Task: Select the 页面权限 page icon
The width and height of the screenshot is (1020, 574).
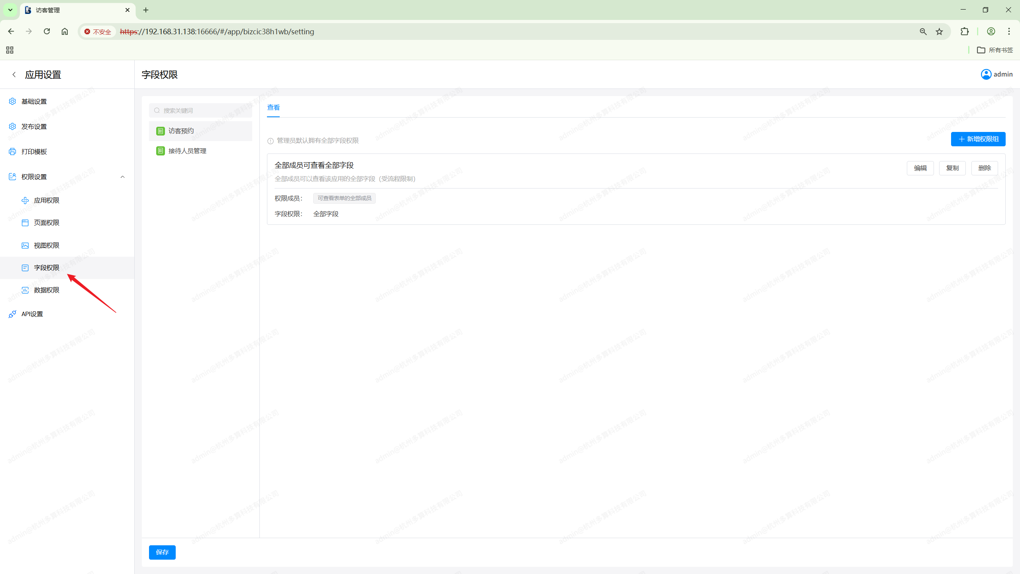Action: point(25,222)
